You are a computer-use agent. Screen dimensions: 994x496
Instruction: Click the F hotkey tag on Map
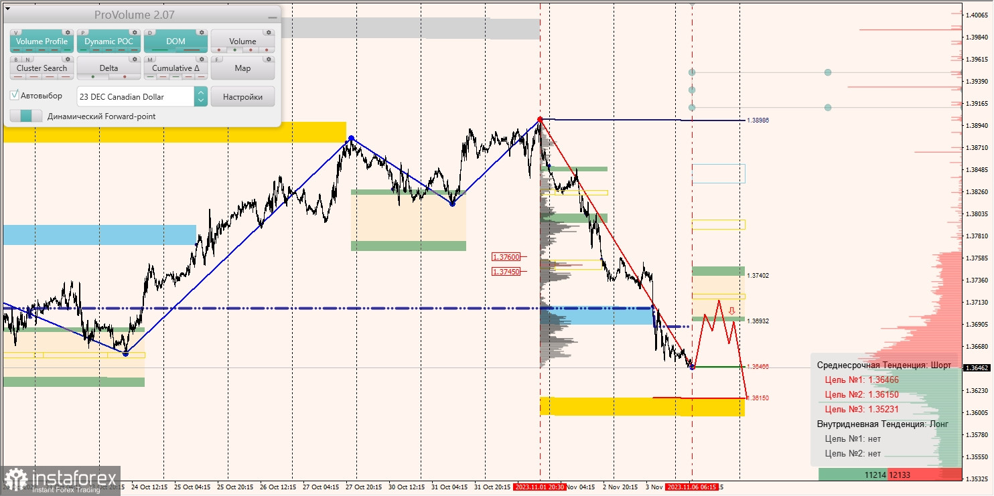point(217,59)
